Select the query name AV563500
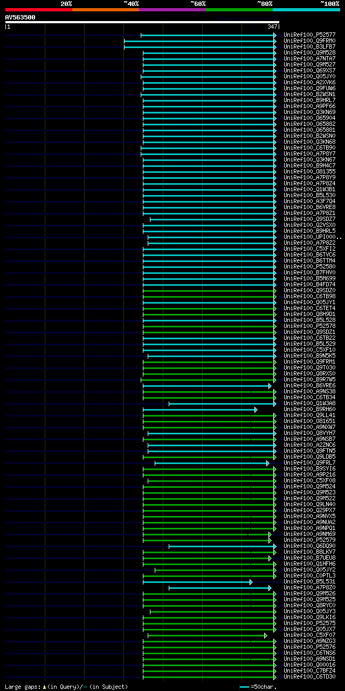The width and height of the screenshot is (345, 691). pos(20,17)
